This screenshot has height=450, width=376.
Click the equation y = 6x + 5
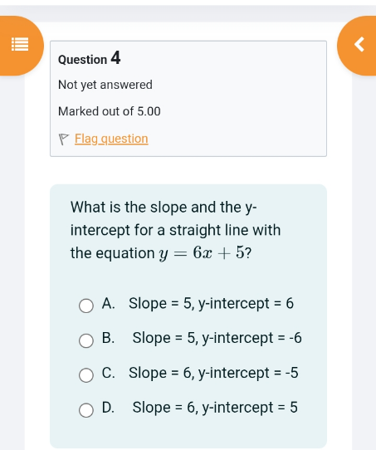click(x=202, y=253)
